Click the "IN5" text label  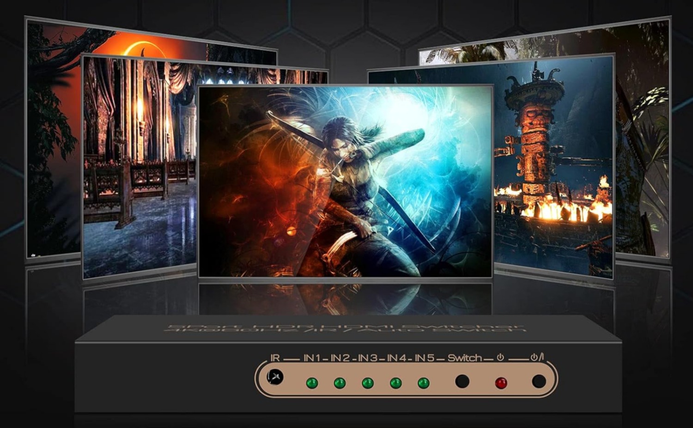click(424, 358)
